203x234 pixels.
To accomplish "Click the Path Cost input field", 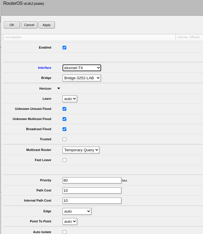I will pos(92,190).
